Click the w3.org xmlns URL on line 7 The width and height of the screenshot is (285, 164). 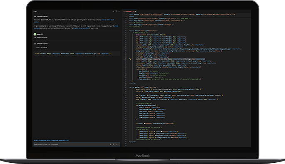click(151, 14)
